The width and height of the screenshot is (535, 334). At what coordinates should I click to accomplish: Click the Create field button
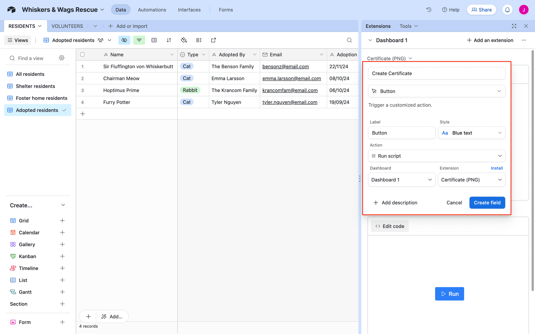(487, 203)
